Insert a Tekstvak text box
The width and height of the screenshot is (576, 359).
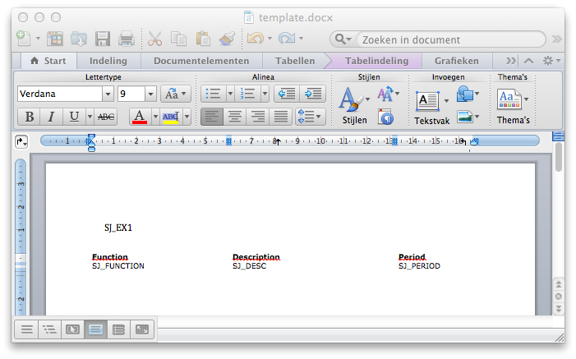pos(431,107)
